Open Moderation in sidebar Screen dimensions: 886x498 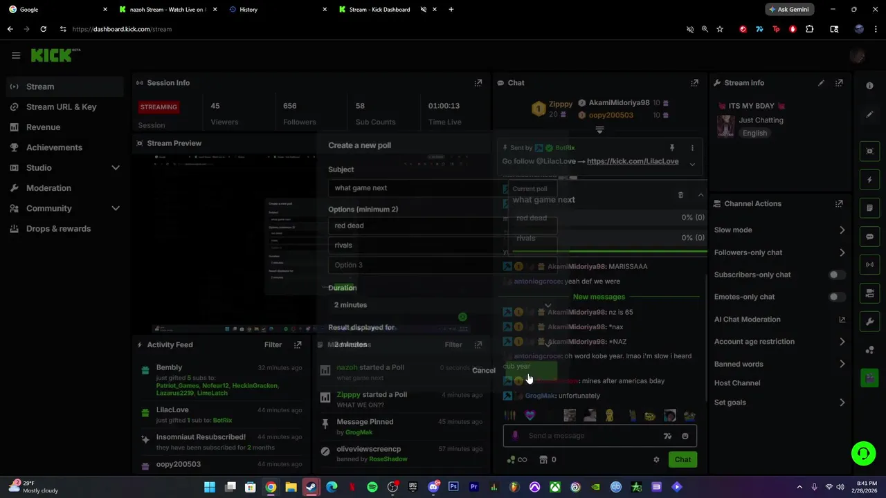point(65,188)
